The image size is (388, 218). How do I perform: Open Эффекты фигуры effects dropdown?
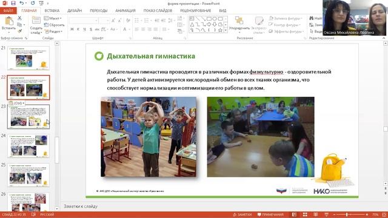click(286, 31)
